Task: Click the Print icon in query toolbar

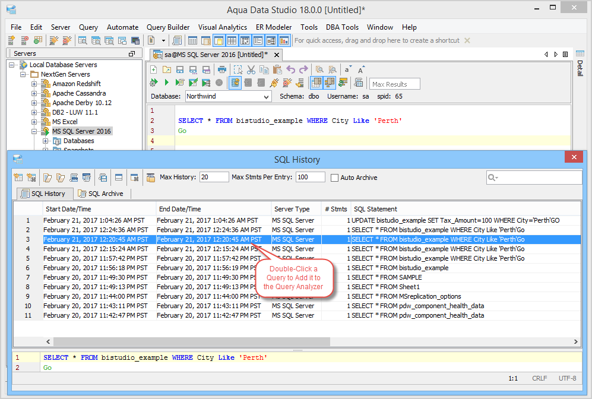Action: [223, 70]
